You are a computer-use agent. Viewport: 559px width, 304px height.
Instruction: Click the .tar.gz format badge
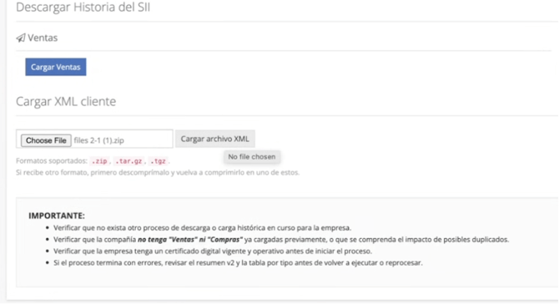(x=128, y=161)
